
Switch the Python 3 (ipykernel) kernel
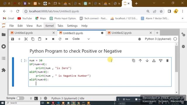pyautogui.click(x=158, y=39)
